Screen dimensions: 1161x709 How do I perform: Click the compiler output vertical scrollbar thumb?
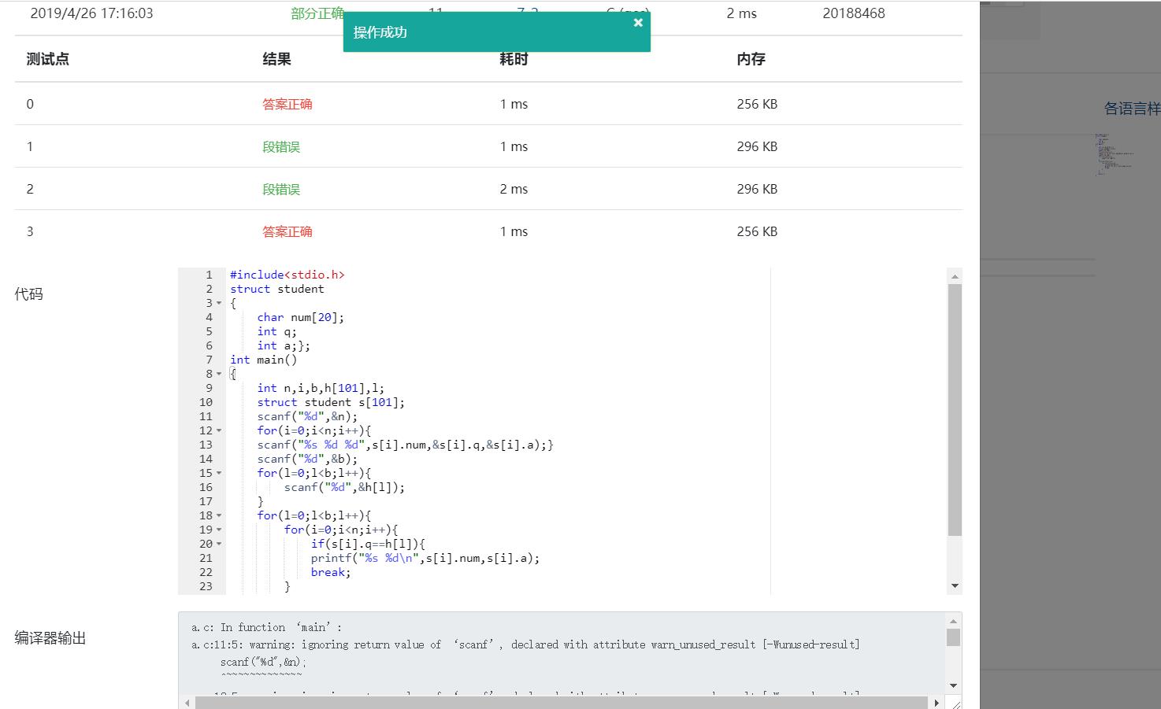coord(953,637)
